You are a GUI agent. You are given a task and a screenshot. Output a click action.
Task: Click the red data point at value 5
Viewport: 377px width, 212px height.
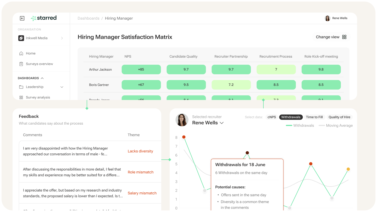point(311,164)
